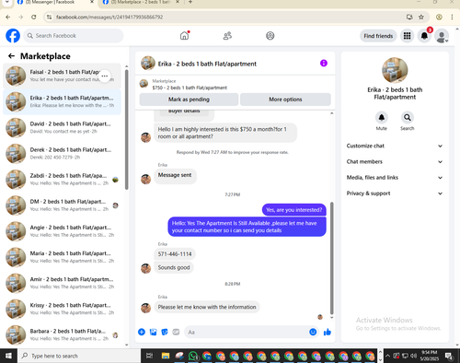
Task: Open the profile circle icon in navigation
Action: coord(270,36)
